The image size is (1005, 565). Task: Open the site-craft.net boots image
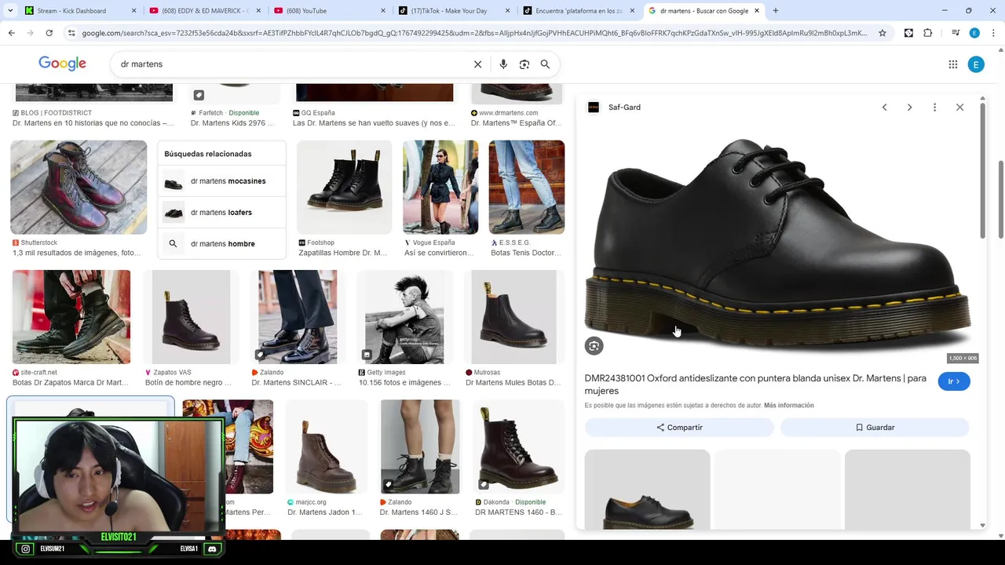(x=71, y=317)
